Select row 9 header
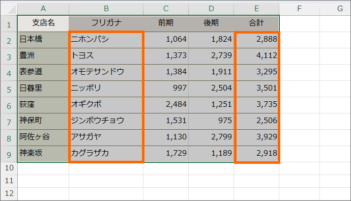The width and height of the screenshot is (351, 201). 9,154
